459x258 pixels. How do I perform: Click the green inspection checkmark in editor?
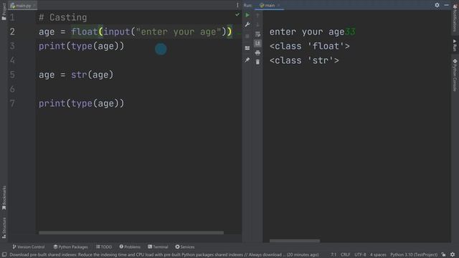[x=237, y=14]
